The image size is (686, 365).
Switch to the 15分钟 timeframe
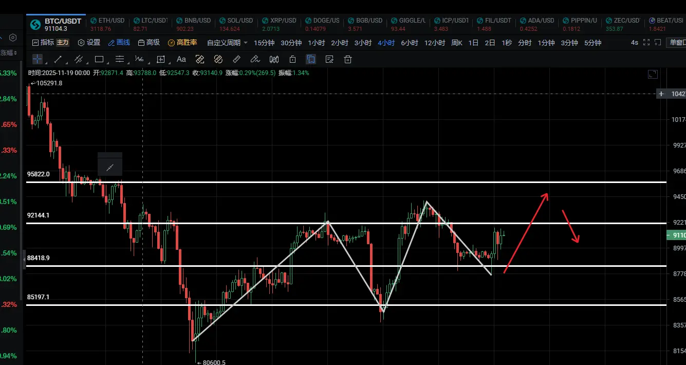(x=264, y=43)
